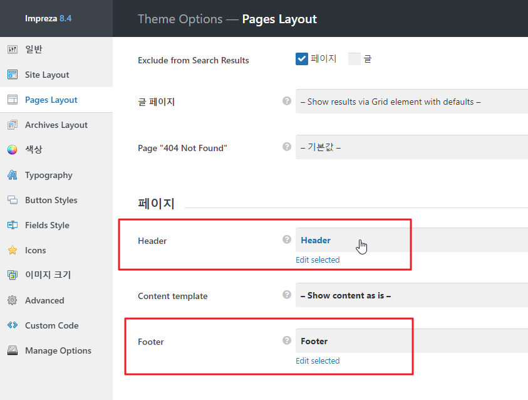The height and width of the screenshot is (400, 528).
Task: Uncheck the 페이지 checkbox
Action: click(x=302, y=59)
